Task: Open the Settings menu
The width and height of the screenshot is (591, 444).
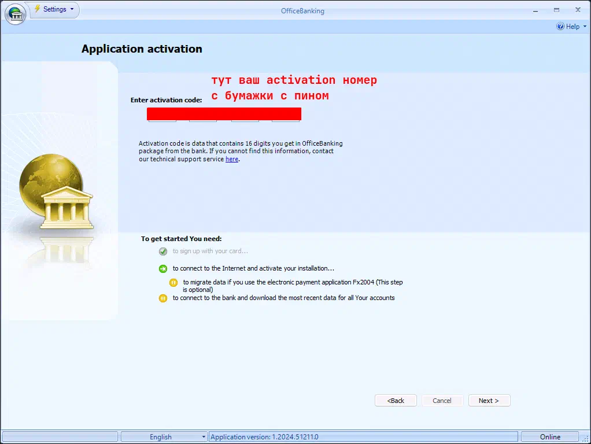Action: pyautogui.click(x=55, y=9)
